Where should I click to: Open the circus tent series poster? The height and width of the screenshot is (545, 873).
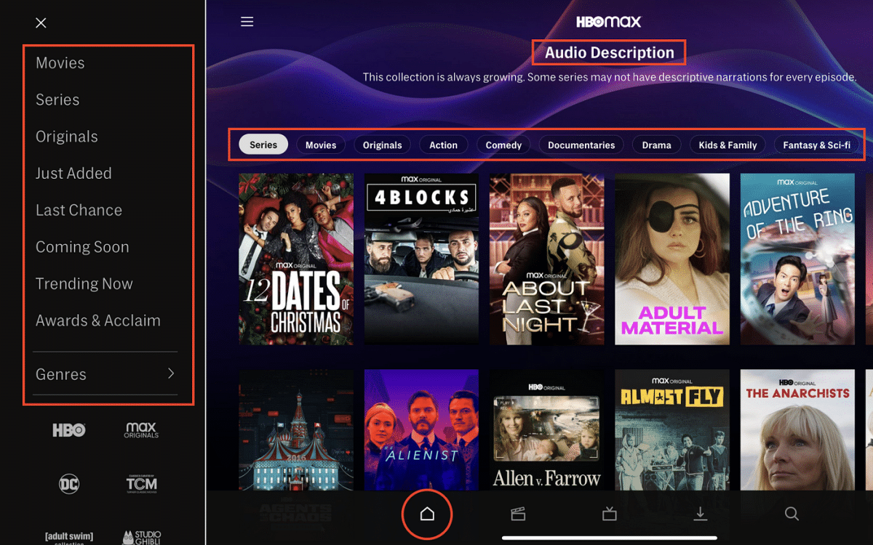pyautogui.click(x=296, y=429)
